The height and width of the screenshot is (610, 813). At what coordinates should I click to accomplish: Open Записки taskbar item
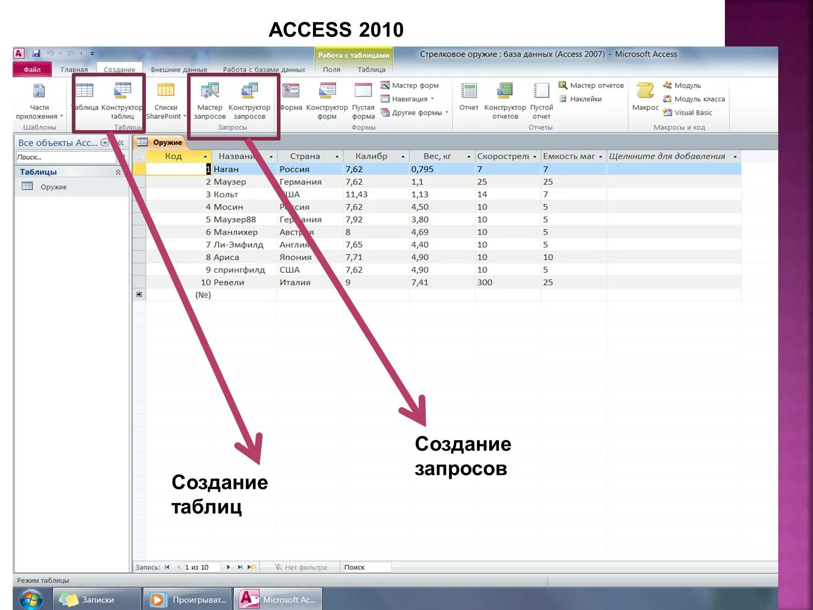pos(97,600)
